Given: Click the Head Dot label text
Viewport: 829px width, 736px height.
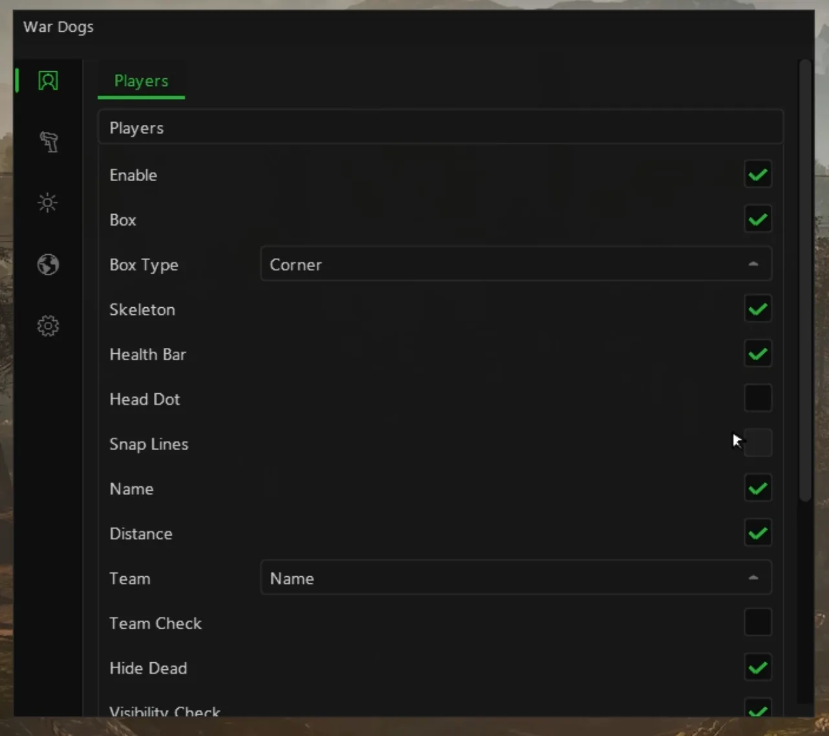Looking at the screenshot, I should pyautogui.click(x=145, y=399).
